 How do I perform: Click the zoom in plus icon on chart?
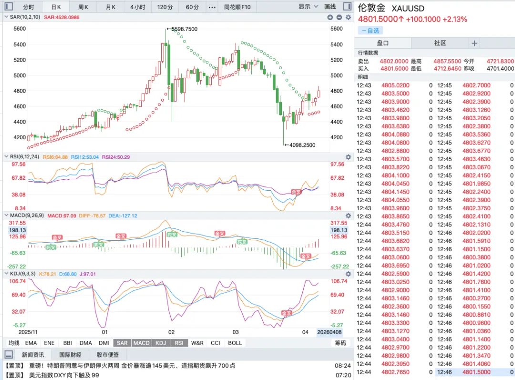click(330, 17)
